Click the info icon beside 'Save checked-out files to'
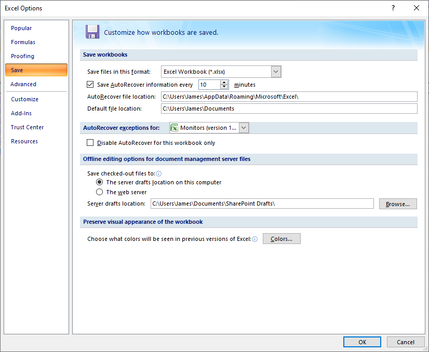The image size is (429, 352). (x=159, y=174)
